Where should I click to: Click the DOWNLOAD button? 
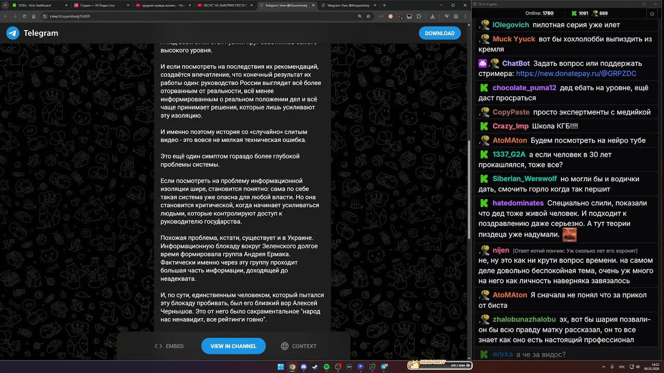pos(439,33)
